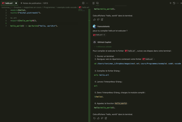Open the chat history clock icon

pyautogui.click(x=174, y=3)
